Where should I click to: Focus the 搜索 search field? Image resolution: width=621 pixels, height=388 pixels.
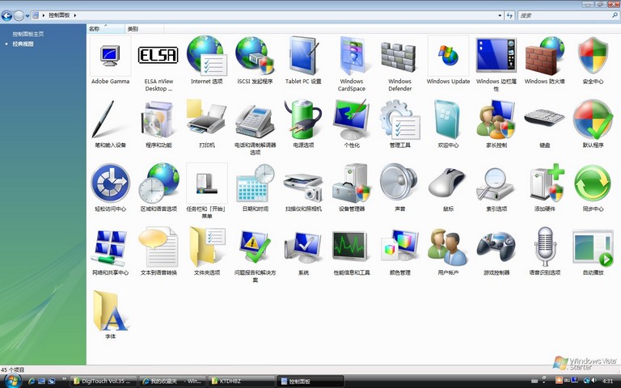pos(568,15)
